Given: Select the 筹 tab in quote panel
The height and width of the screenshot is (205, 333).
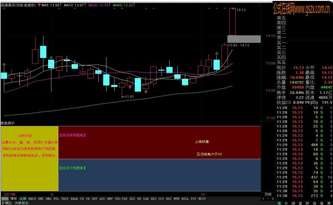Looking at the screenshot, I should click(329, 203).
